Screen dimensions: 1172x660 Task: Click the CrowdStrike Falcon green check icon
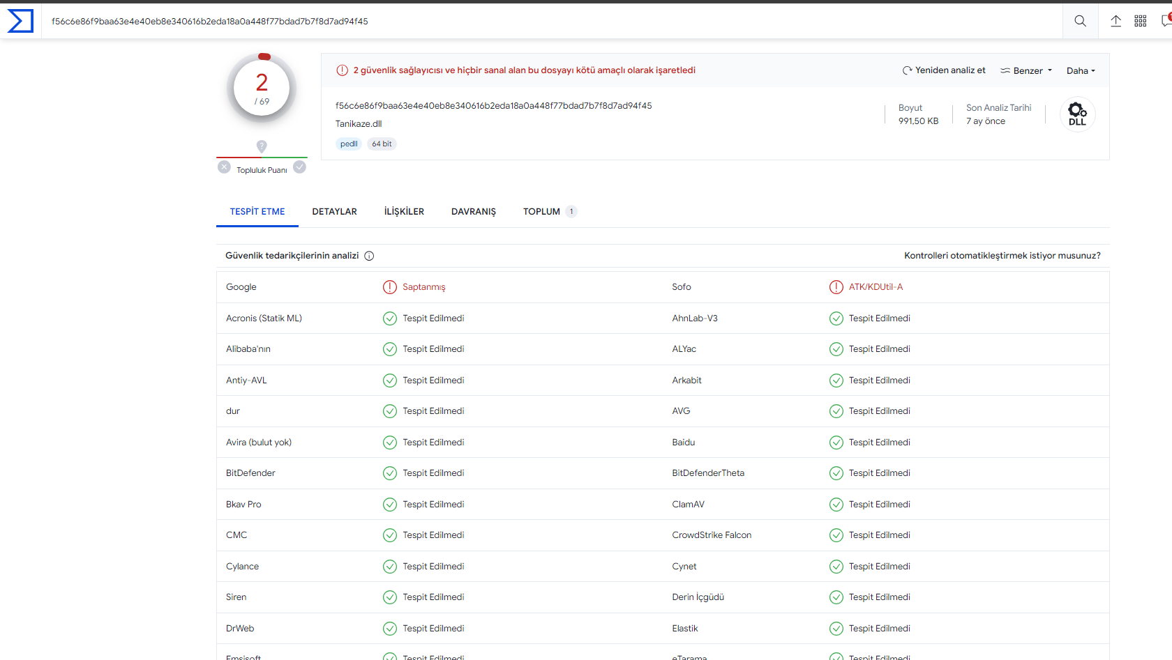[836, 535]
